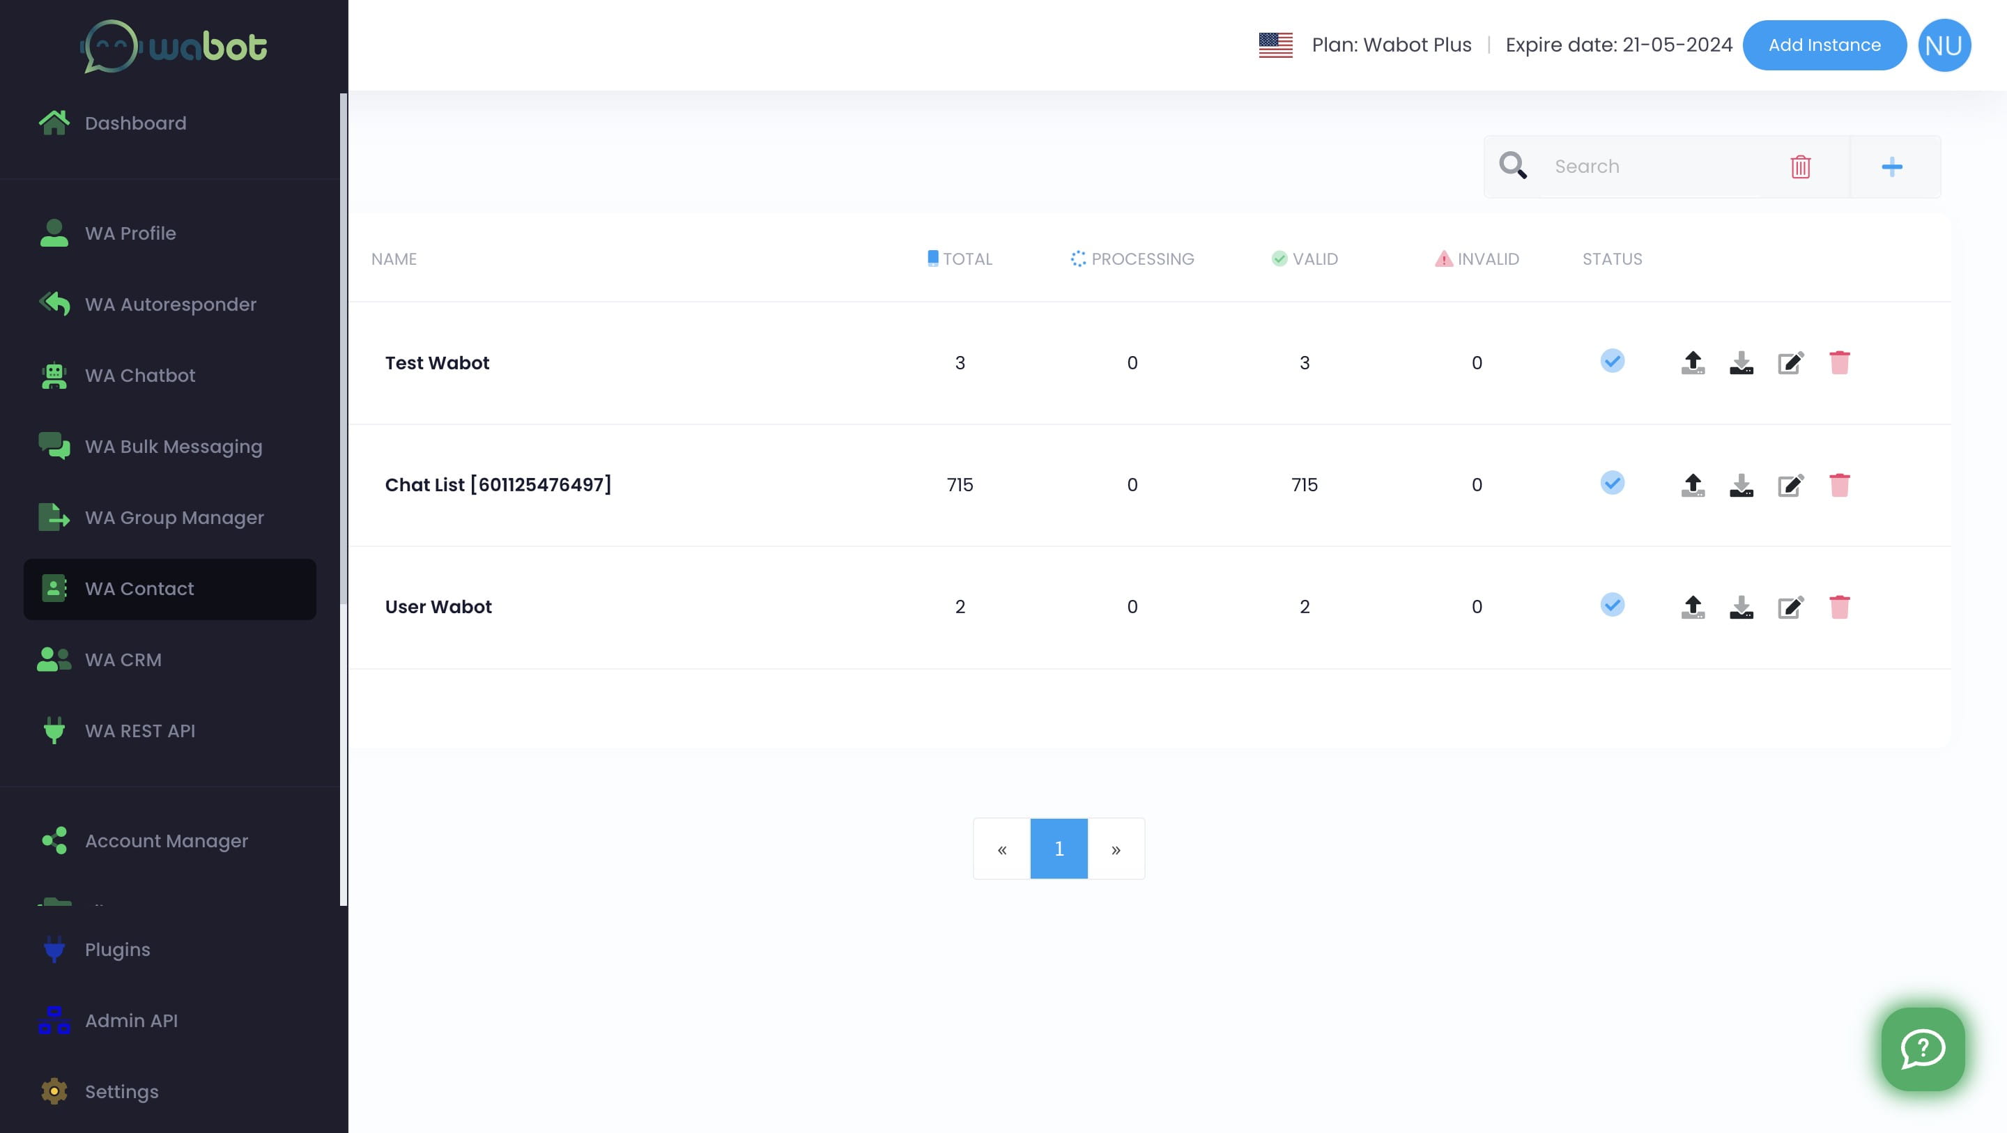Viewport: 2007px width, 1133px height.
Task: Open WA Chatbot from sidebar menu
Action: 139,376
